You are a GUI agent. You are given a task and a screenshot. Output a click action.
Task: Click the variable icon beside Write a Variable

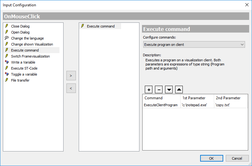pyautogui.click(x=7, y=62)
